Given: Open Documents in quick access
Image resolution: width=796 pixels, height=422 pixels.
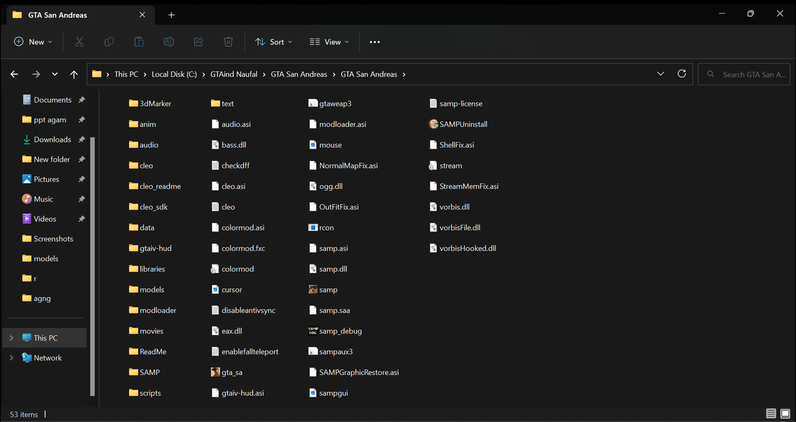Looking at the screenshot, I should (x=52, y=99).
